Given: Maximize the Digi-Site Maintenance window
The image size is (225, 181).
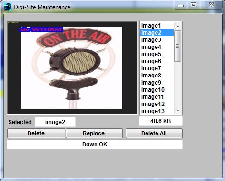Looking at the screenshot, I should 194,5.
